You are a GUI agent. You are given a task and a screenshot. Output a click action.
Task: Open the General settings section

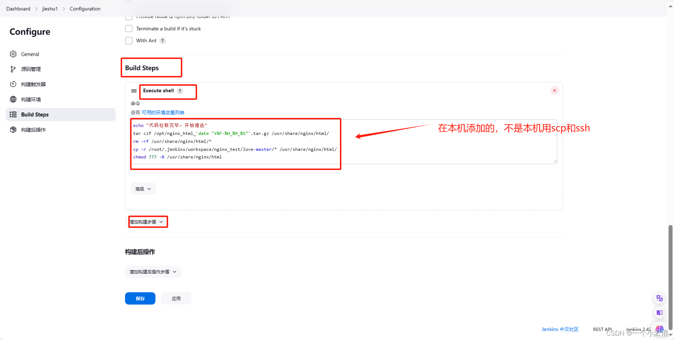(x=30, y=54)
